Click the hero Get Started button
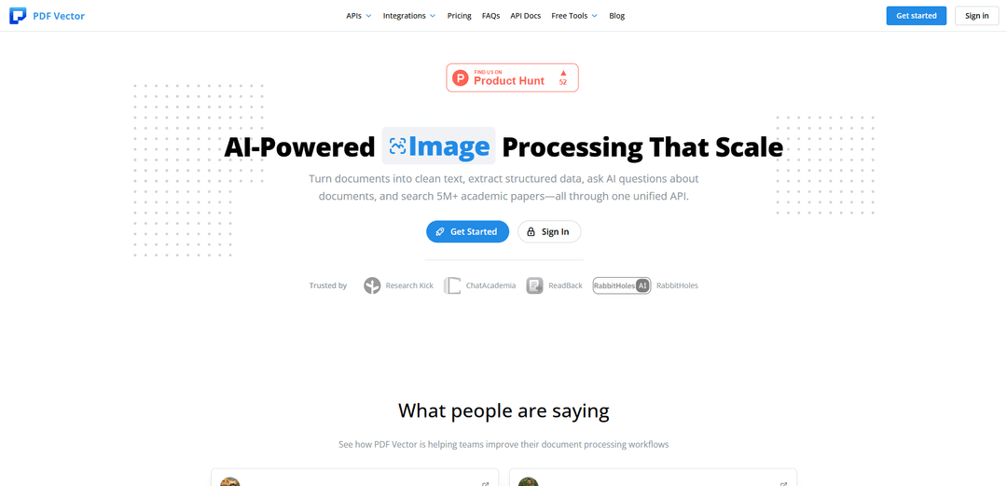Viewport: 1007px width, 486px height. tap(467, 231)
